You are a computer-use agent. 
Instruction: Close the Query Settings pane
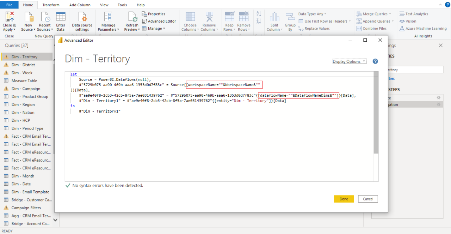[440, 46]
